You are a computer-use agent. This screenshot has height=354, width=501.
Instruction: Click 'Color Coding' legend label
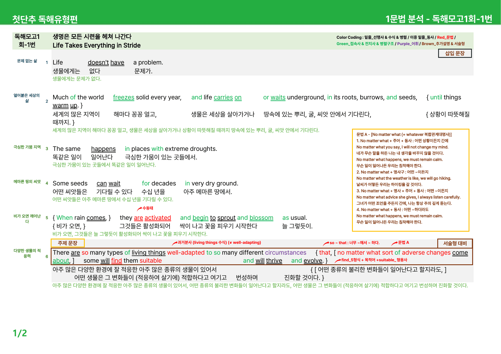pyautogui.click(x=349, y=37)
